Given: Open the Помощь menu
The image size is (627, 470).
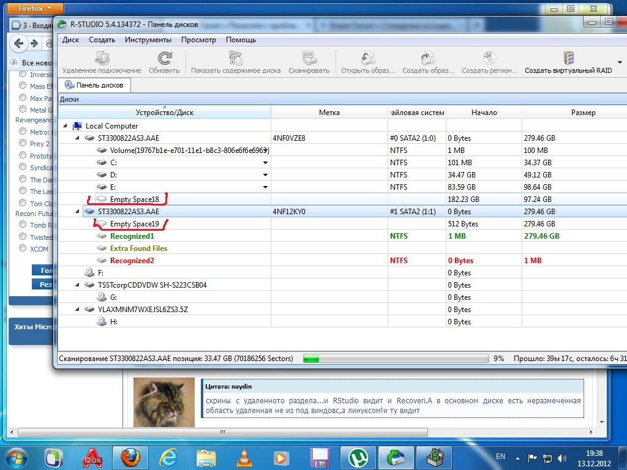Looking at the screenshot, I should 241,40.
